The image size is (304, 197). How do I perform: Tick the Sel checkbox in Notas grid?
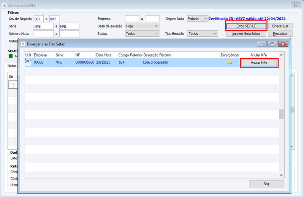[x=12, y=85]
